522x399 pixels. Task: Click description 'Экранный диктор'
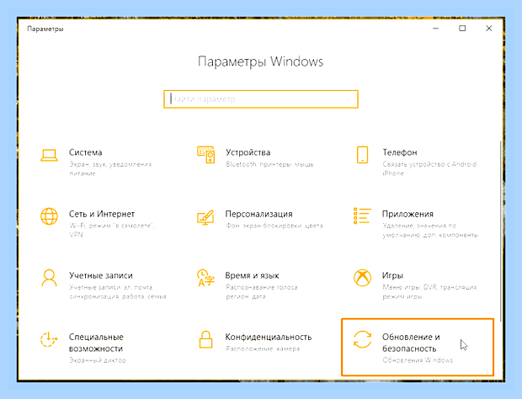(99, 360)
